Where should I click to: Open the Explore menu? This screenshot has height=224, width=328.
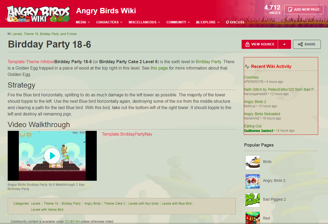tap(208, 22)
